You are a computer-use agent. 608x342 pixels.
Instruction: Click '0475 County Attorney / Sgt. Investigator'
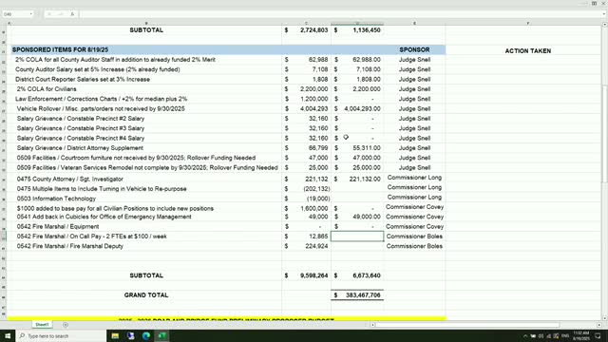[69, 180]
